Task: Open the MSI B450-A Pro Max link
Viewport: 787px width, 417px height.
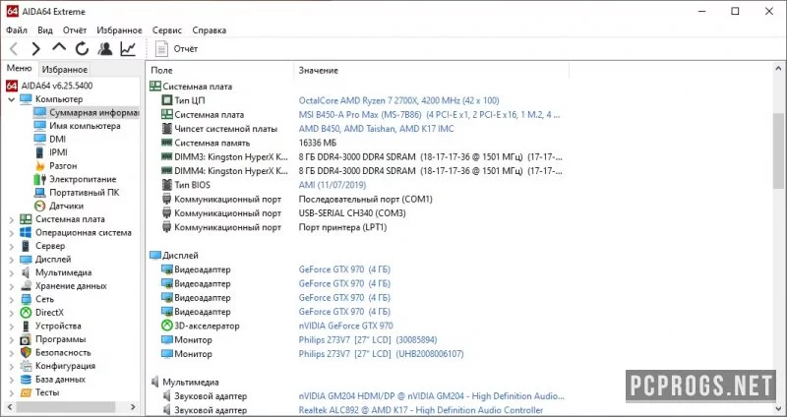Action: click(429, 114)
